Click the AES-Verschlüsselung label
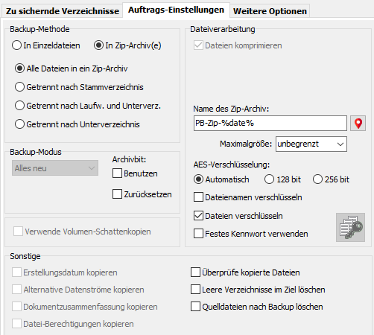The height and width of the screenshot is (335, 374). 232,165
